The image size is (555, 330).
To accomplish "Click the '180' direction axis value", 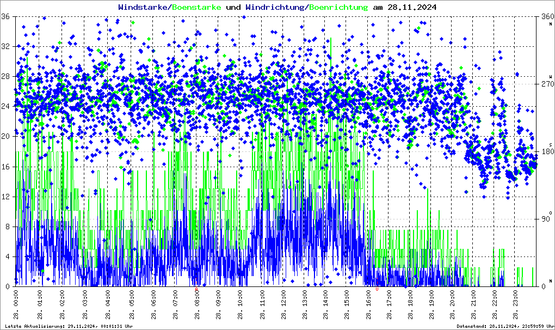I will click(x=547, y=152).
